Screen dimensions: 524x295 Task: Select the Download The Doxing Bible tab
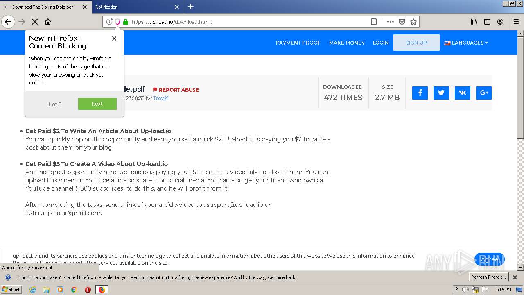[45, 7]
